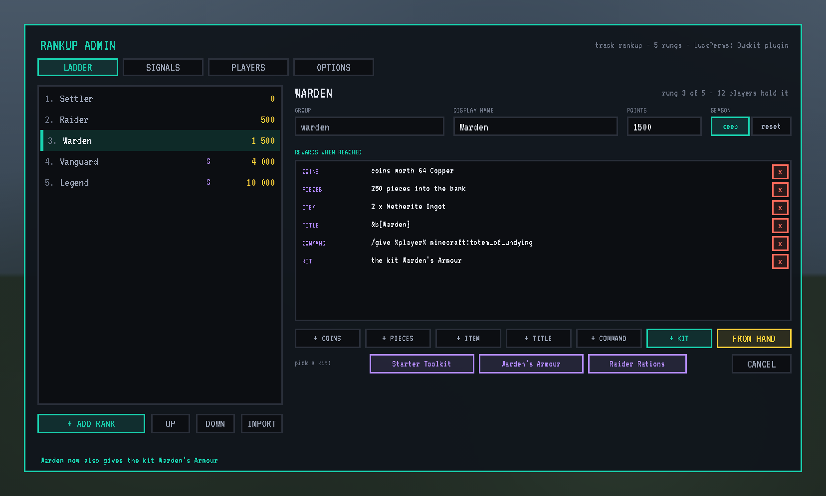
Task: Cancel the kit picker
Action: click(x=762, y=364)
